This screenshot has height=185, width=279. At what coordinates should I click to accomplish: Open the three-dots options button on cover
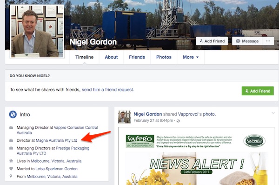tap(268, 41)
